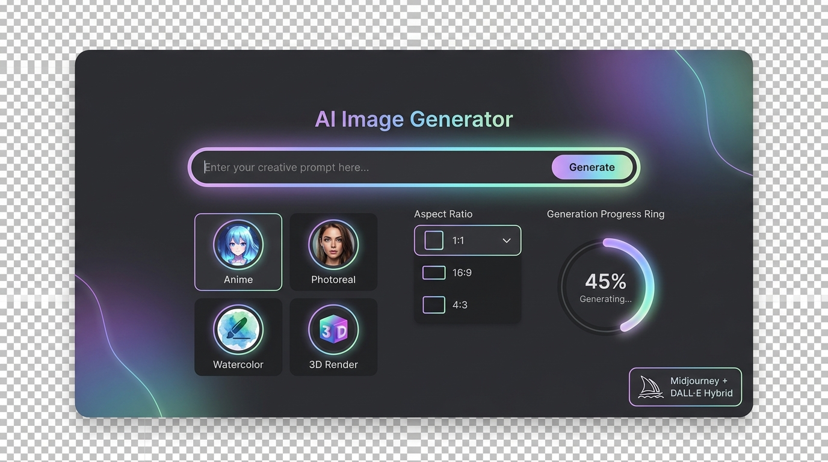This screenshot has height=462, width=828.
Task: Click the "Aspect Ratio" label
Action: pyautogui.click(x=443, y=214)
